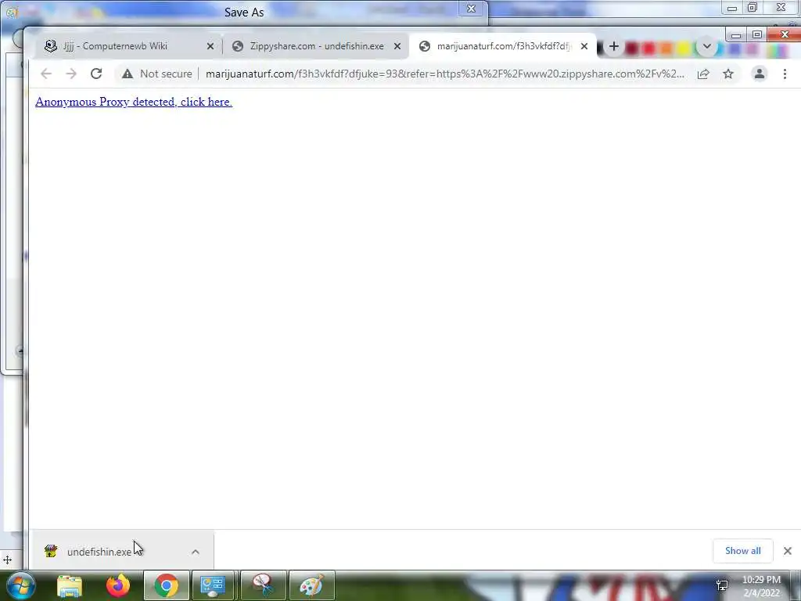The image size is (801, 601).
Task: Open the tab search chevron
Action: 706,46
